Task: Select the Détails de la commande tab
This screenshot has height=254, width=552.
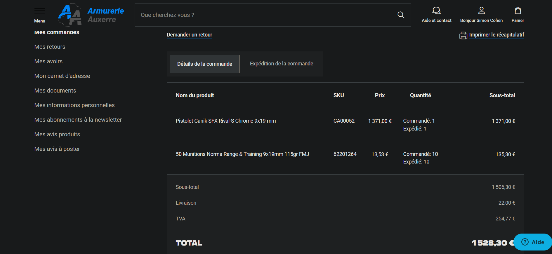Action: 205,64
